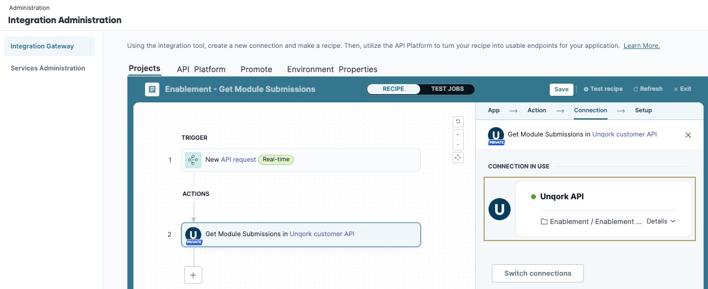Zoom out on the recipe canvas
Screen dimensions: 708x289
point(458,145)
